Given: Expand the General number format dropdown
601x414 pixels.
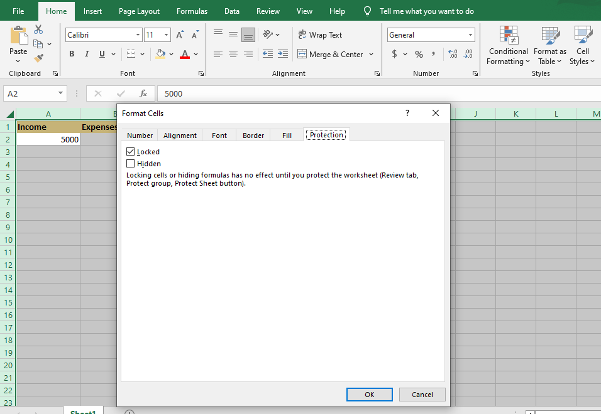Looking at the screenshot, I should point(470,35).
